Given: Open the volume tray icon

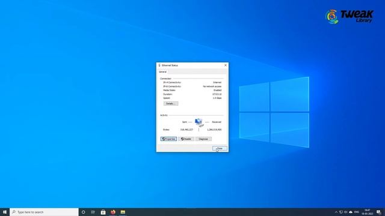Looking at the screenshot, I should pyautogui.click(x=346, y=212).
